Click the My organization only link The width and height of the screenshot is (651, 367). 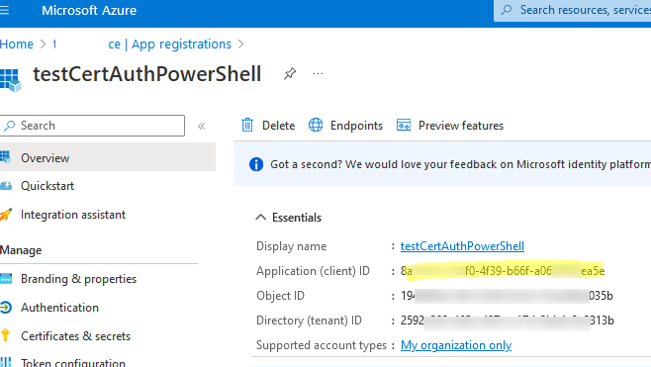pos(456,345)
